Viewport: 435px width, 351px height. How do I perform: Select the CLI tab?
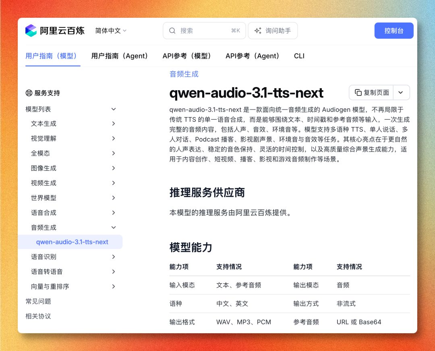point(299,56)
